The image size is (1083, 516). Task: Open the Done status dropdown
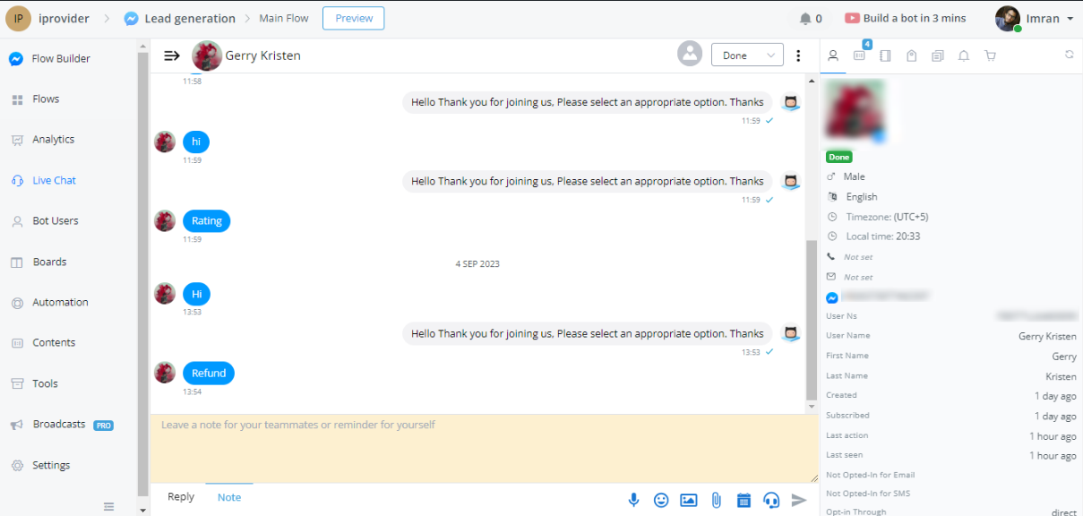(x=747, y=56)
